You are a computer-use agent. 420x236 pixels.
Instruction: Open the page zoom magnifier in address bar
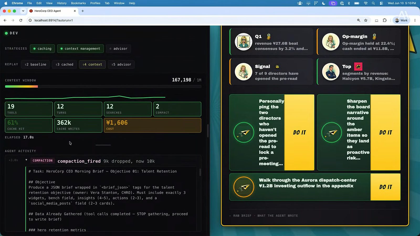(x=359, y=20)
